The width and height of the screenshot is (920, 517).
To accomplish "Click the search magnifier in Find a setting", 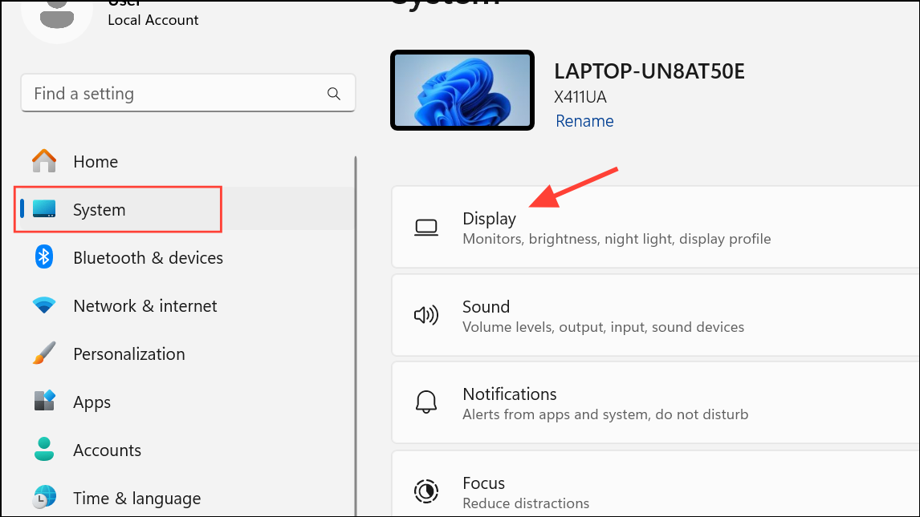I will click(x=333, y=93).
